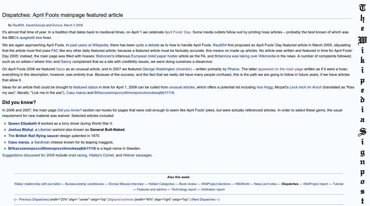Open Queen Elizabeth II list link
Viewport: 370px width, 206px height.
(24, 123)
